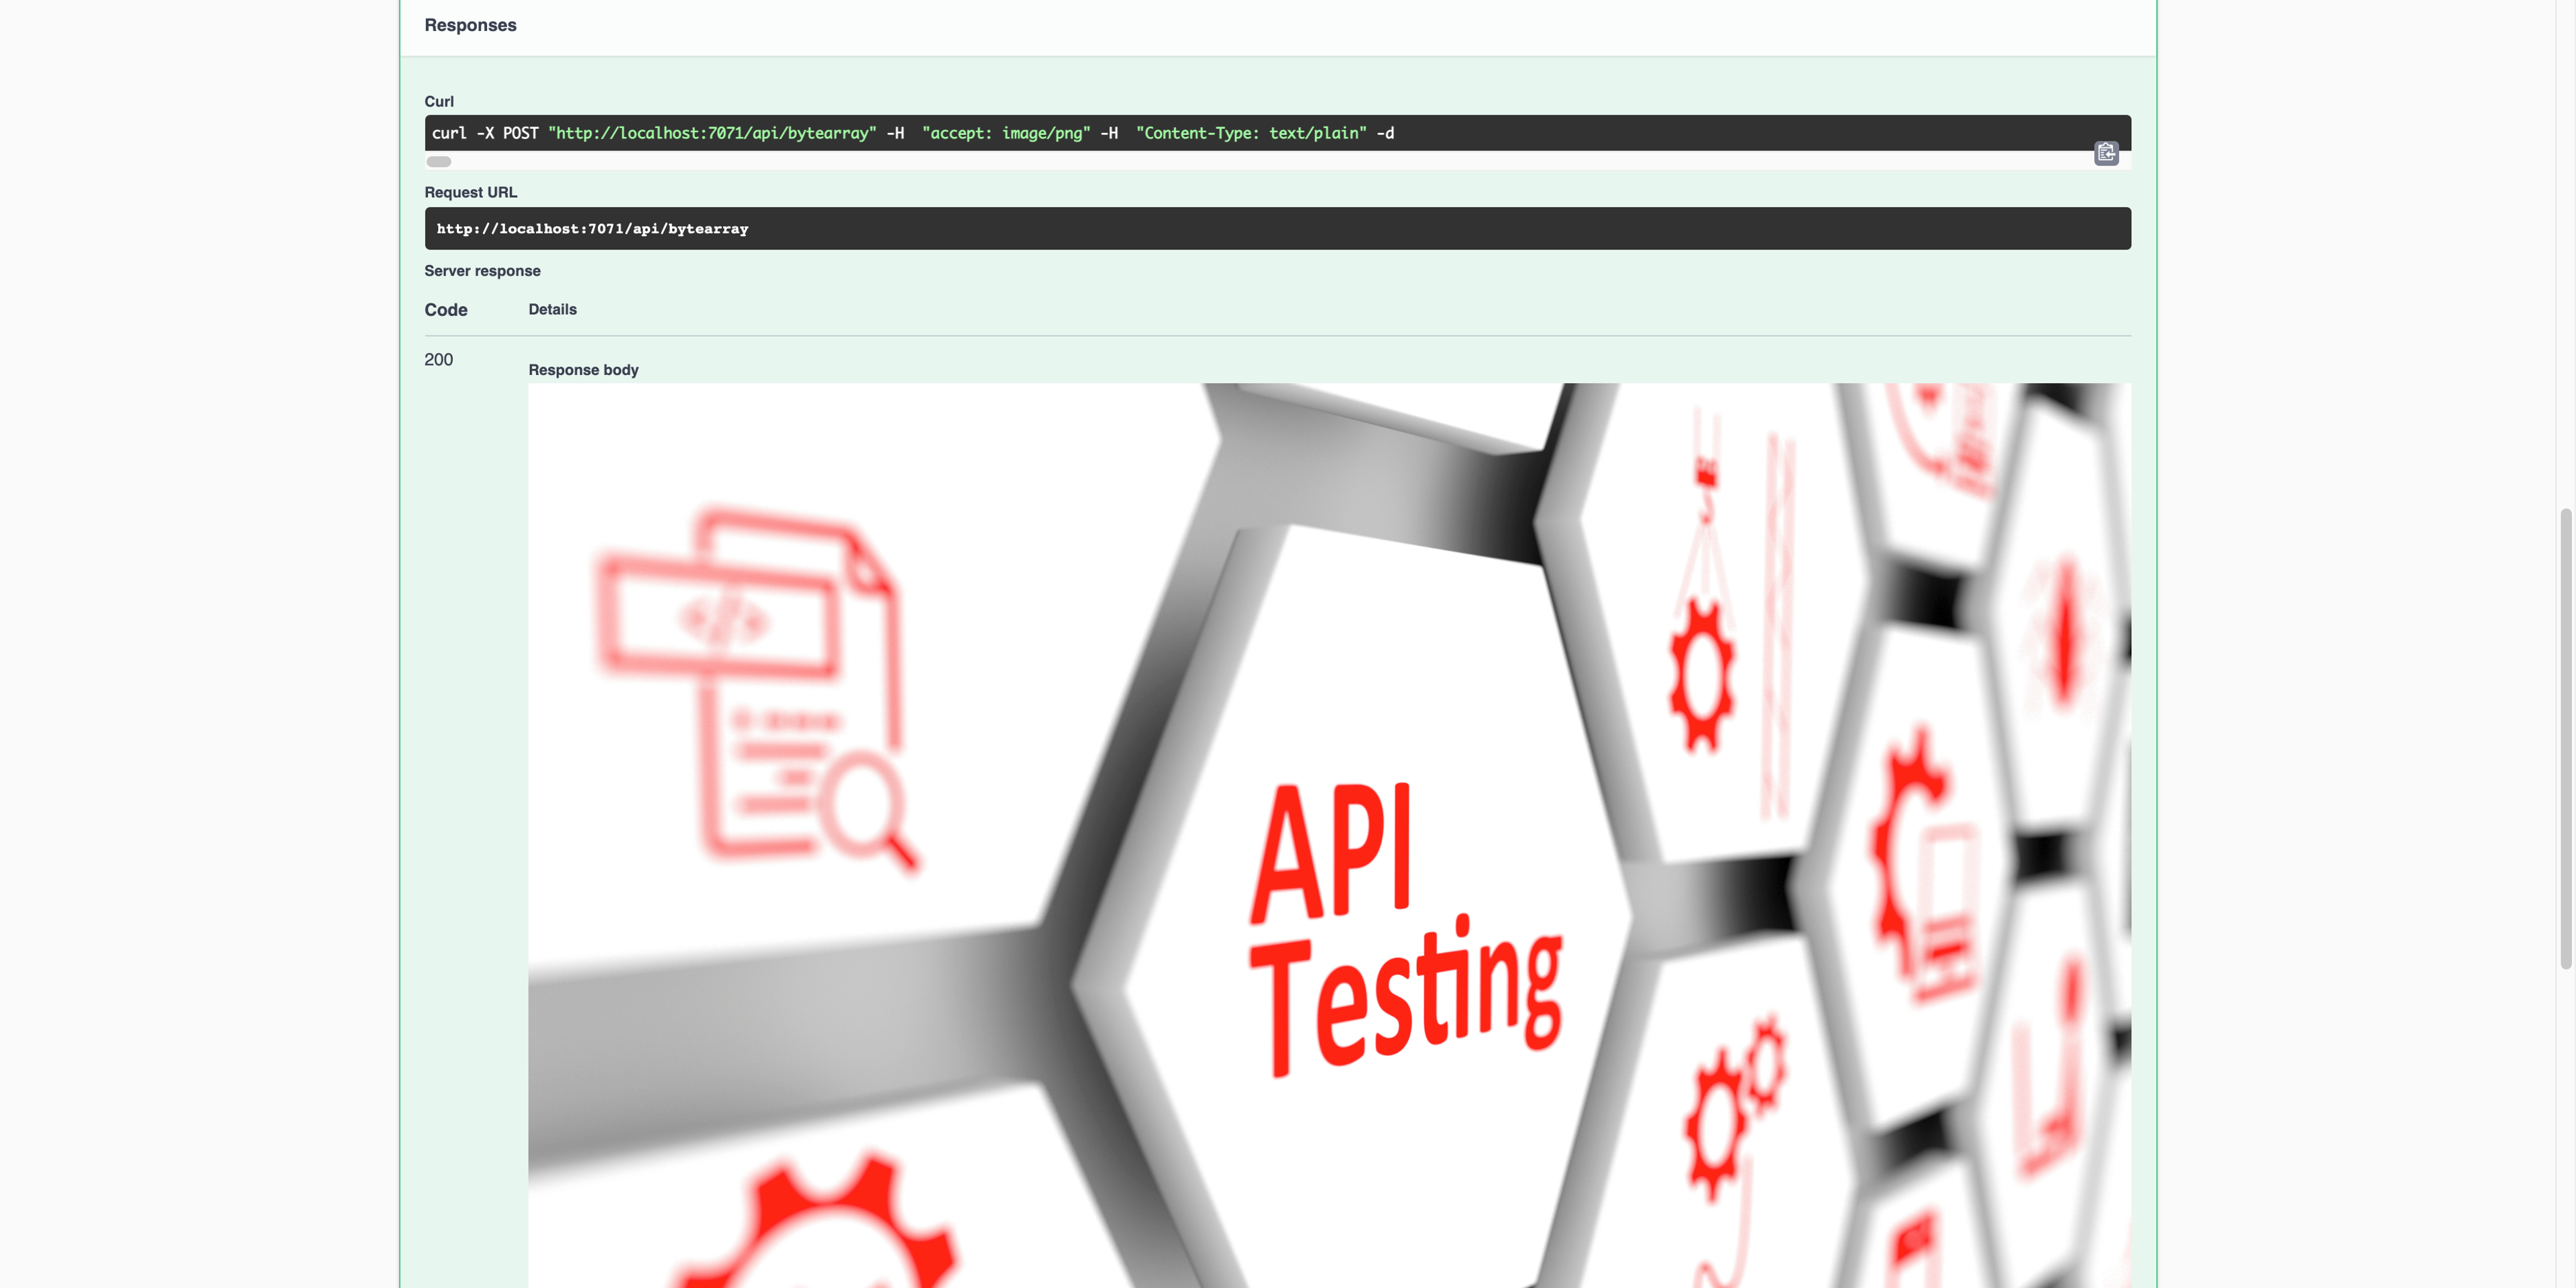Click the Content-Type header text in curl

pyautogui.click(x=1251, y=133)
